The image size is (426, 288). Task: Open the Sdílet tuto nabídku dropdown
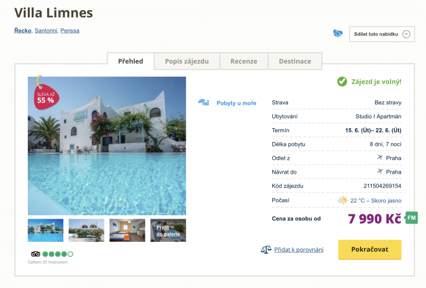[x=377, y=34]
